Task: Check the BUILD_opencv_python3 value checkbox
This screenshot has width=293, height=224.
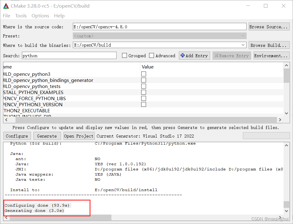Action: 143,74
